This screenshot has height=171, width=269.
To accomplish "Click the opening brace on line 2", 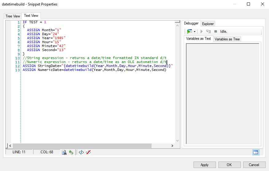I will click(x=24, y=26).
